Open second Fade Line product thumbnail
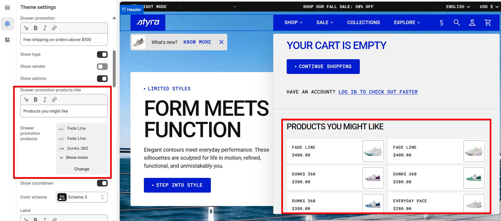This screenshot has width=501, height=221. 474,151
